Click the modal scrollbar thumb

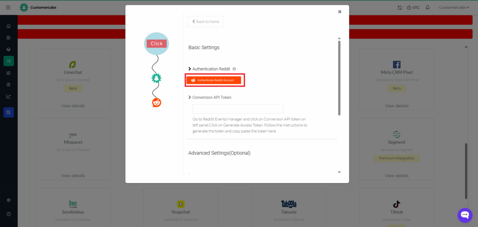[339, 78]
